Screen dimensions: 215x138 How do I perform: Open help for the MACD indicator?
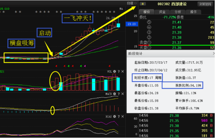pos(119,94)
